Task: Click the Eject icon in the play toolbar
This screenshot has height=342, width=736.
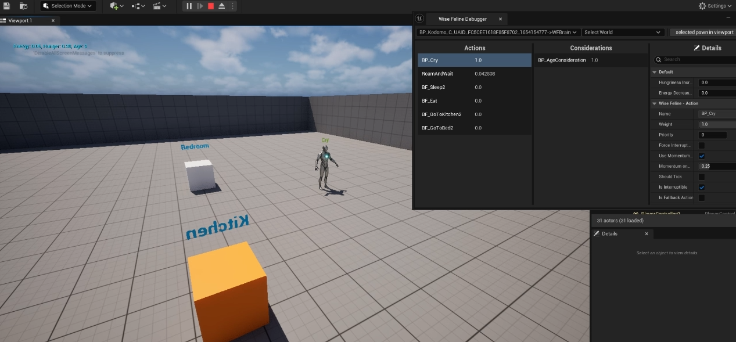Action: click(222, 6)
